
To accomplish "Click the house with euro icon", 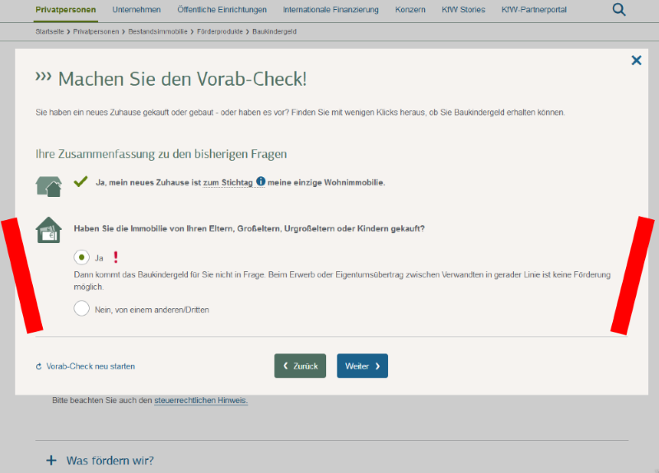I will click(x=49, y=230).
